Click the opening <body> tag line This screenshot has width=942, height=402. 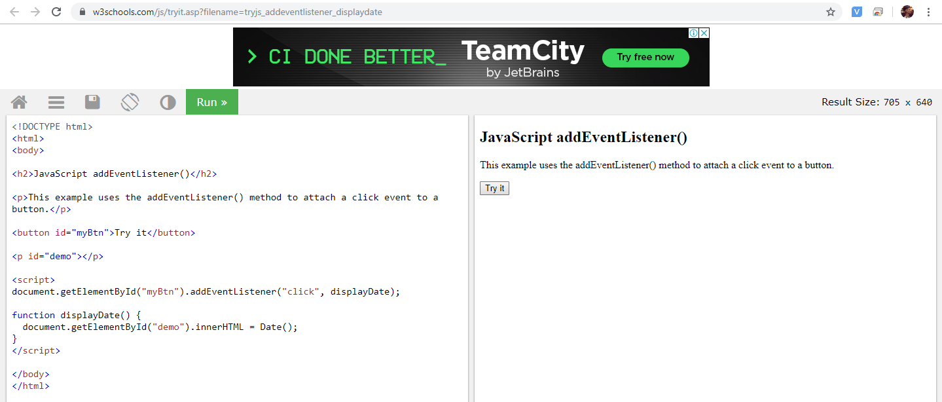pos(28,151)
